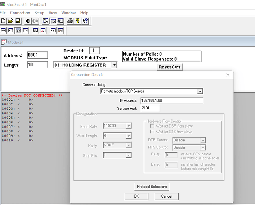The width and height of the screenshot is (255, 205).
Task: Click the 'Device NOT CONNECTED!' status text
Action: 32,96
